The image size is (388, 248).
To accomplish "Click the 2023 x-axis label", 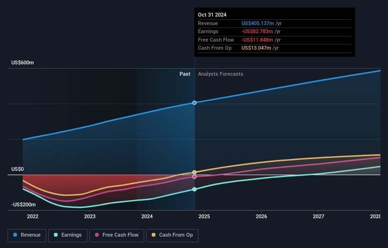I will pyautogui.click(x=90, y=217).
